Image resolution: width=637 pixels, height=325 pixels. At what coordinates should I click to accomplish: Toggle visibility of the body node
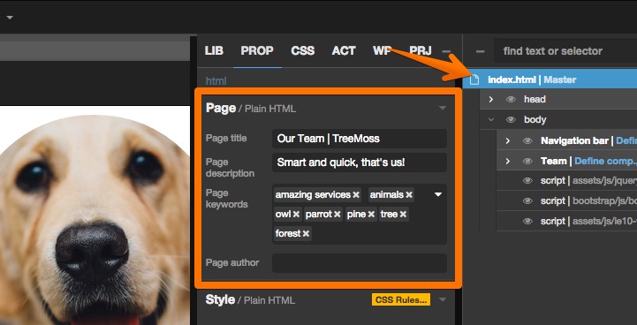pos(511,120)
